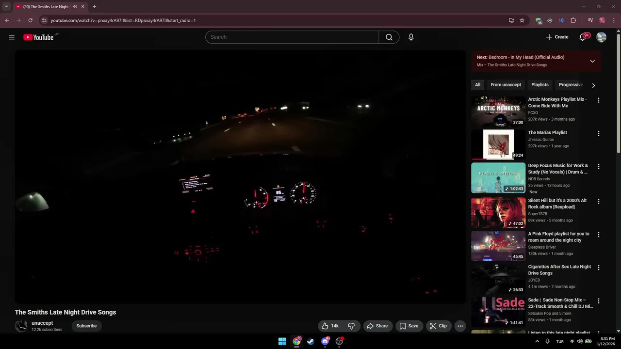621x349 pixels.
Task: Start voice search with the microphone
Action: coord(411,37)
